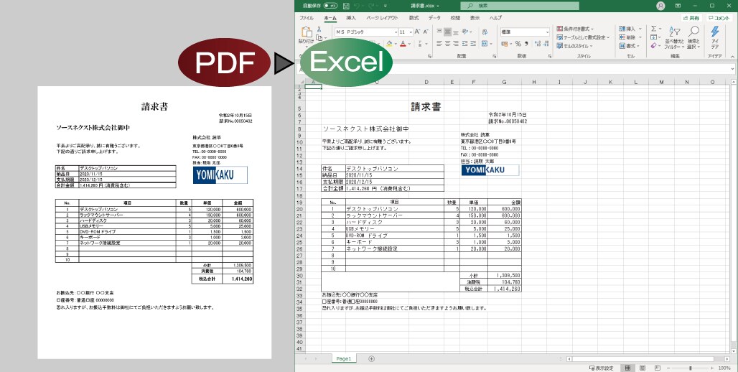738x372 pixels.
Task: Align text left
Action: [x=439, y=43]
